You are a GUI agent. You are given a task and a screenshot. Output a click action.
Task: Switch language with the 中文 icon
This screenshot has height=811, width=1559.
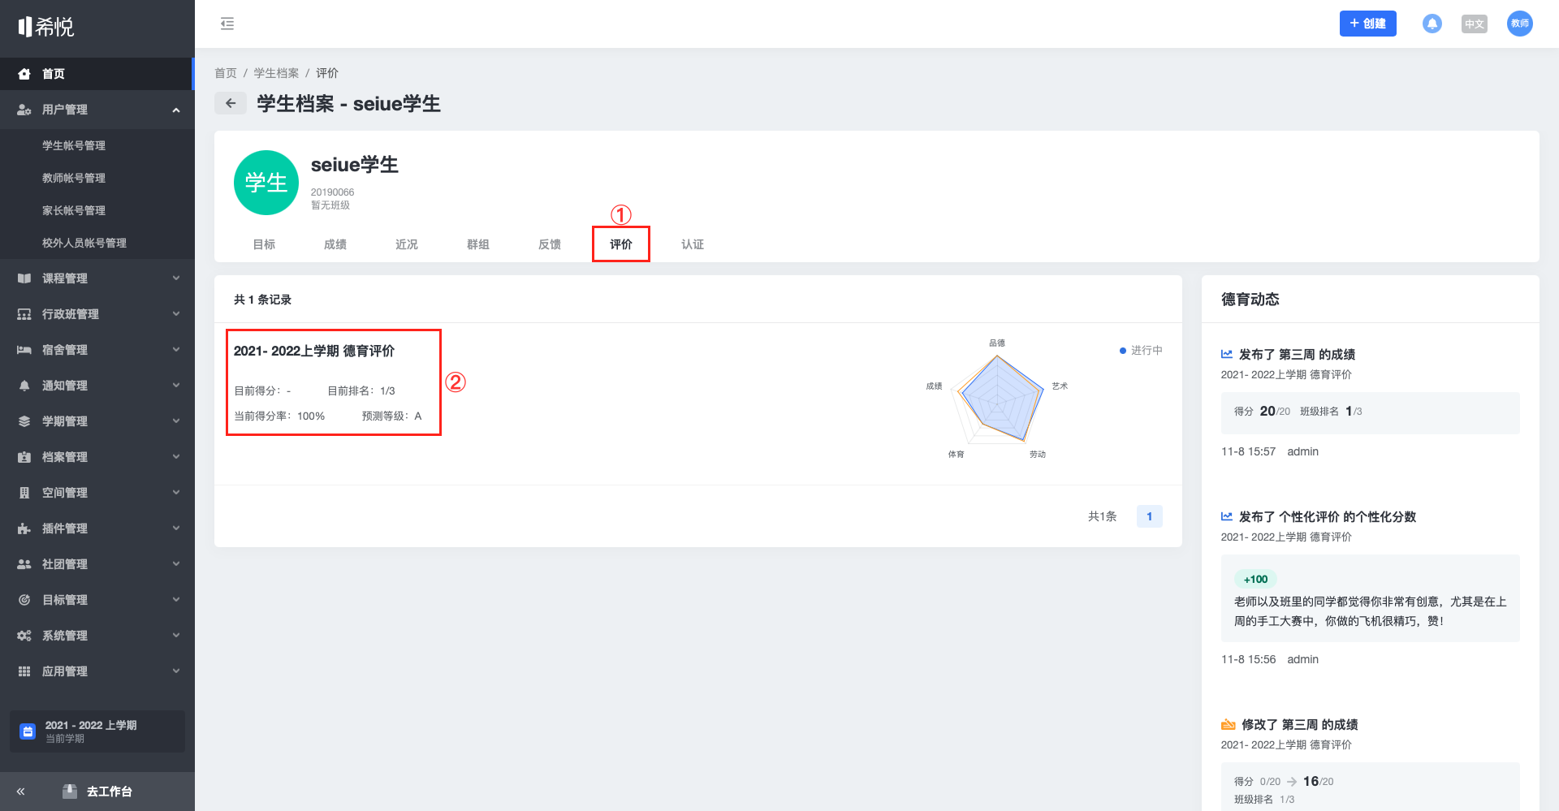click(x=1474, y=24)
